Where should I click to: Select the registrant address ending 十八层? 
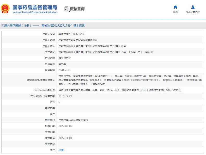pyautogui.click(x=92, y=46)
